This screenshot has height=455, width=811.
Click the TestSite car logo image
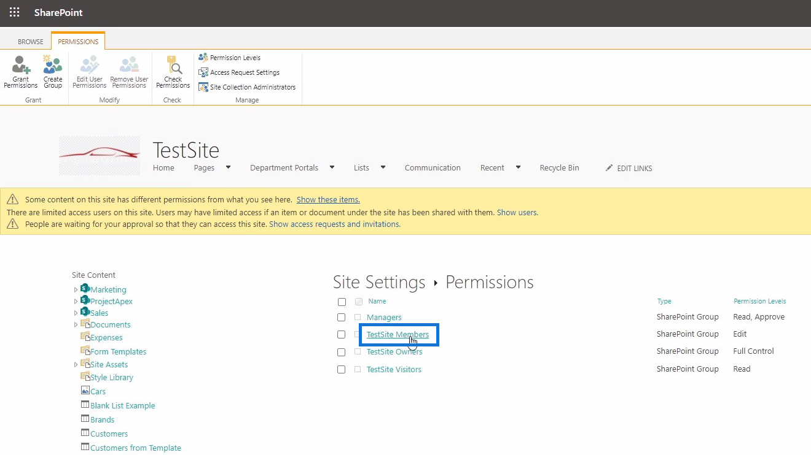click(x=100, y=156)
